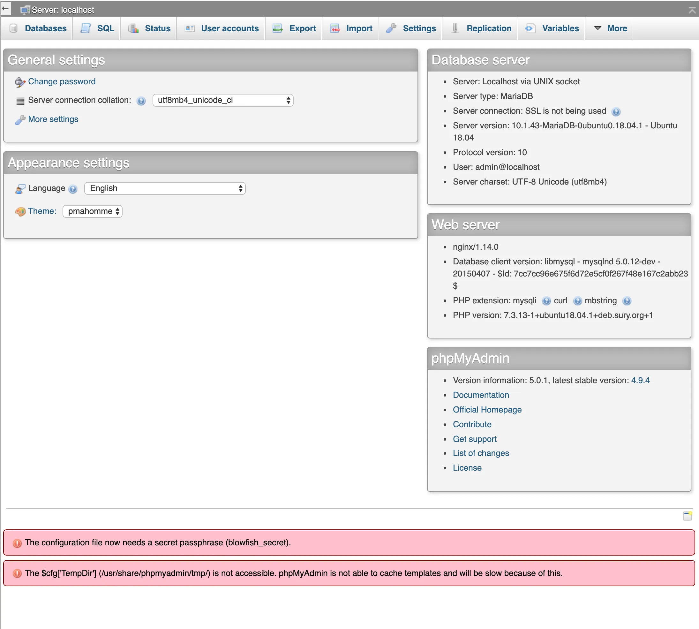
Task: Open the 4.9.4 latest version link
Action: [x=640, y=380]
